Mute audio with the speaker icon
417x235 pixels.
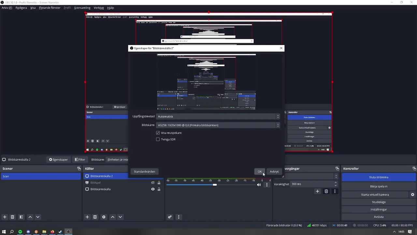(x=259, y=185)
